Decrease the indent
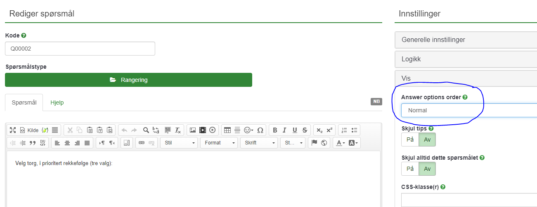 click(x=13, y=143)
